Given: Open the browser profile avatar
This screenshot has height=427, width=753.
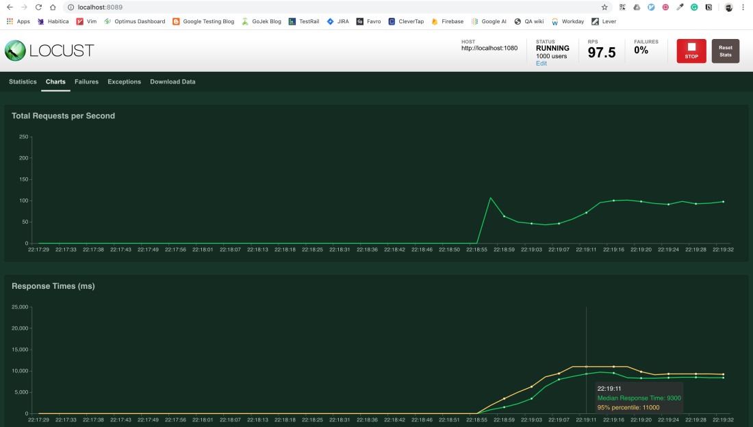Looking at the screenshot, I should coord(728,8).
